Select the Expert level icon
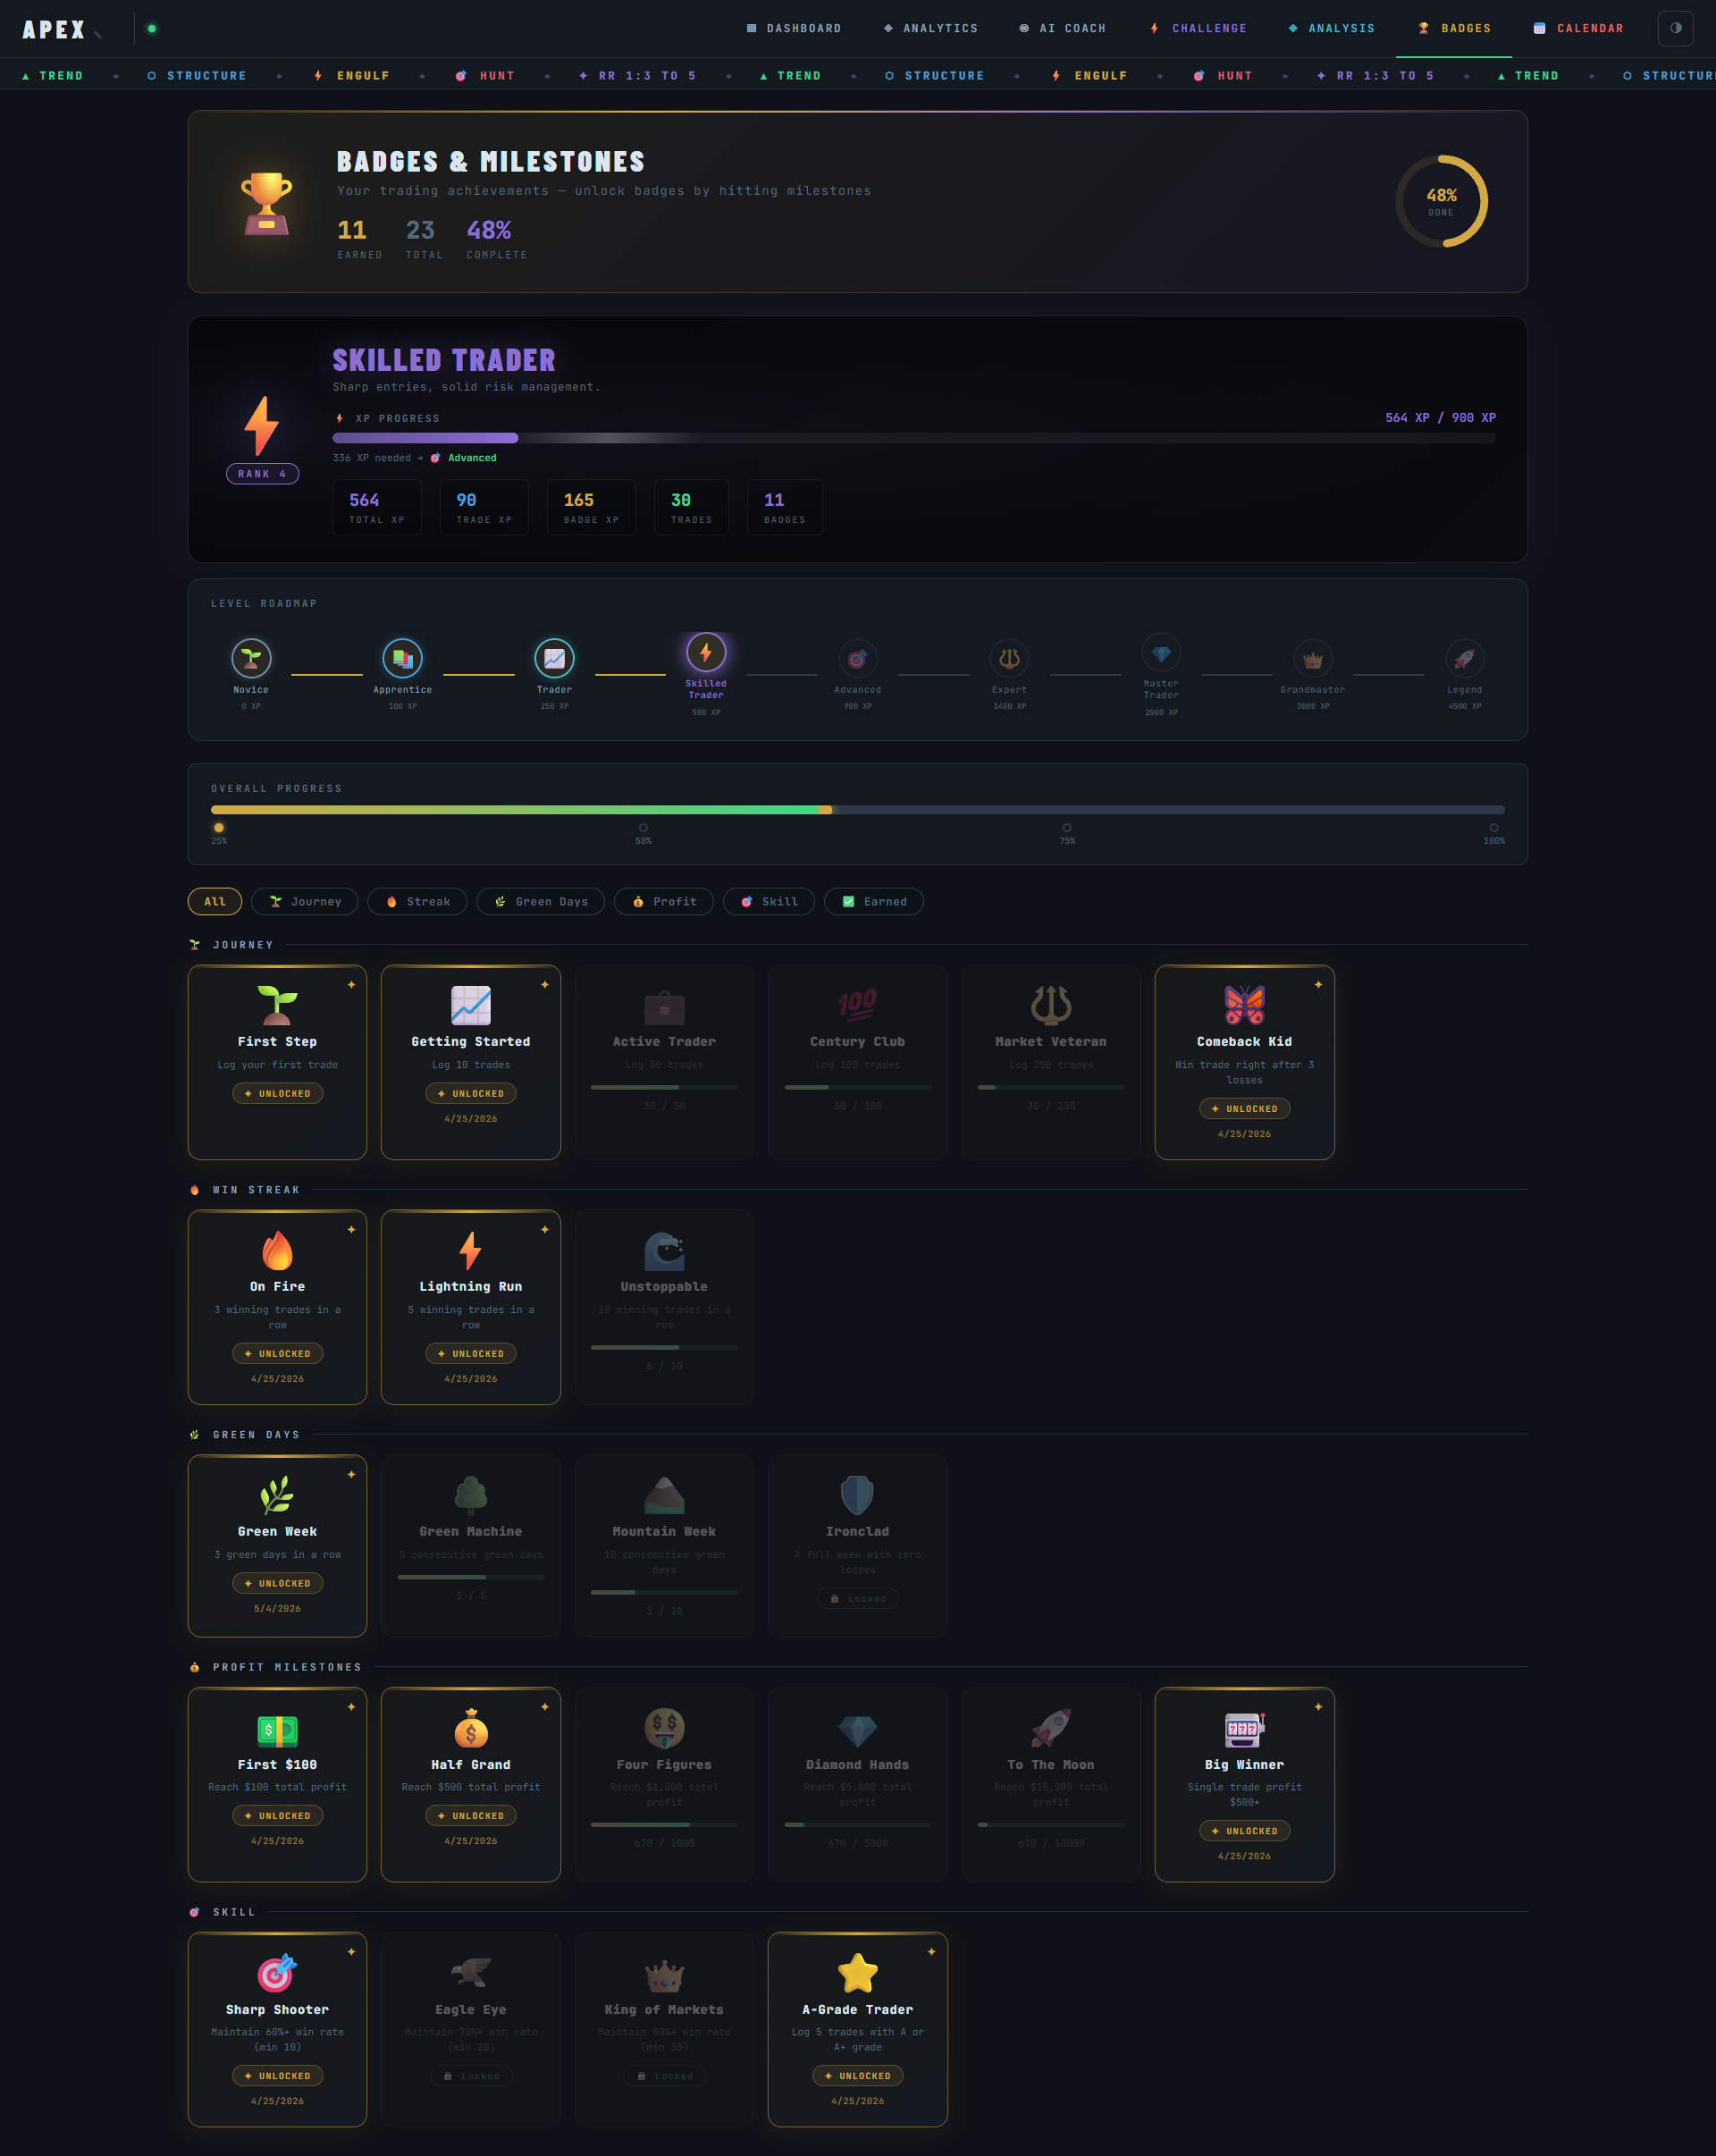 click(x=1009, y=658)
